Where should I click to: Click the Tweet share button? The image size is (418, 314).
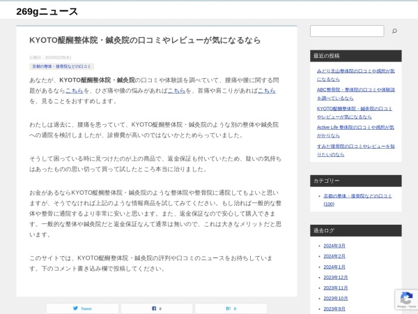click(x=82, y=308)
